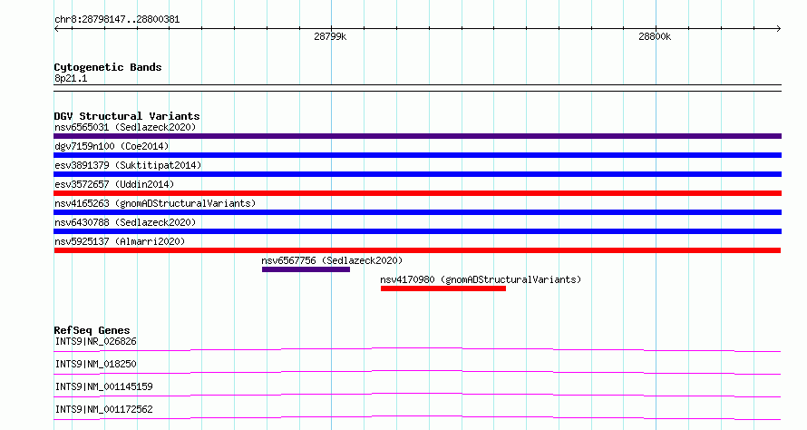The image size is (807, 430).
Task: Click the 28799k ruler label
Action: pos(330,36)
